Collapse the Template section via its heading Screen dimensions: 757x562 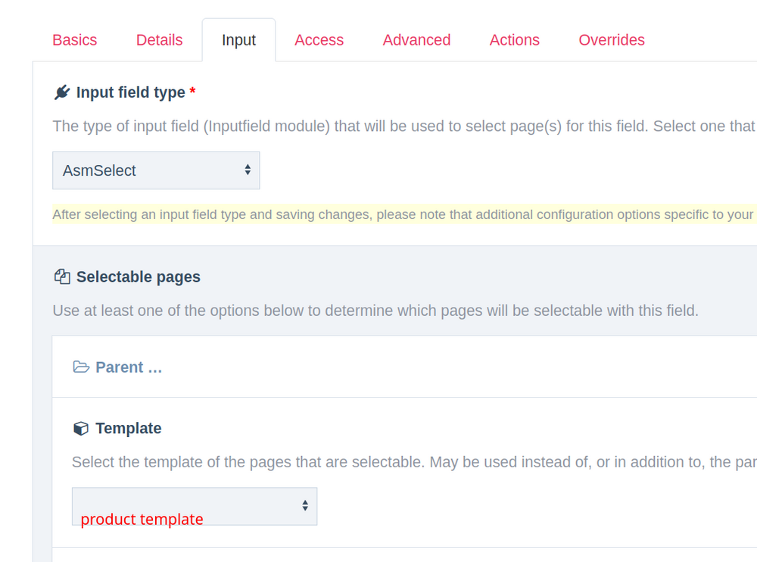[x=129, y=428]
